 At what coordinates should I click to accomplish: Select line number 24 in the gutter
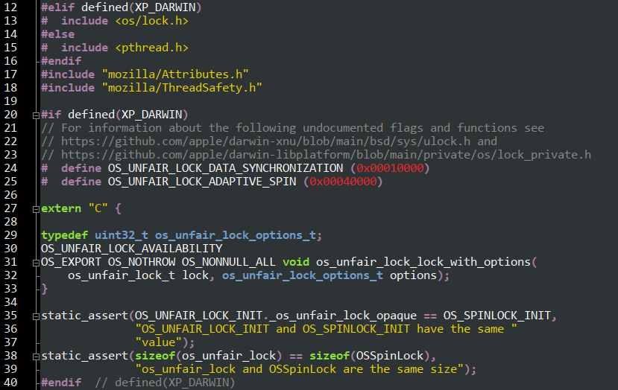[x=10, y=168]
